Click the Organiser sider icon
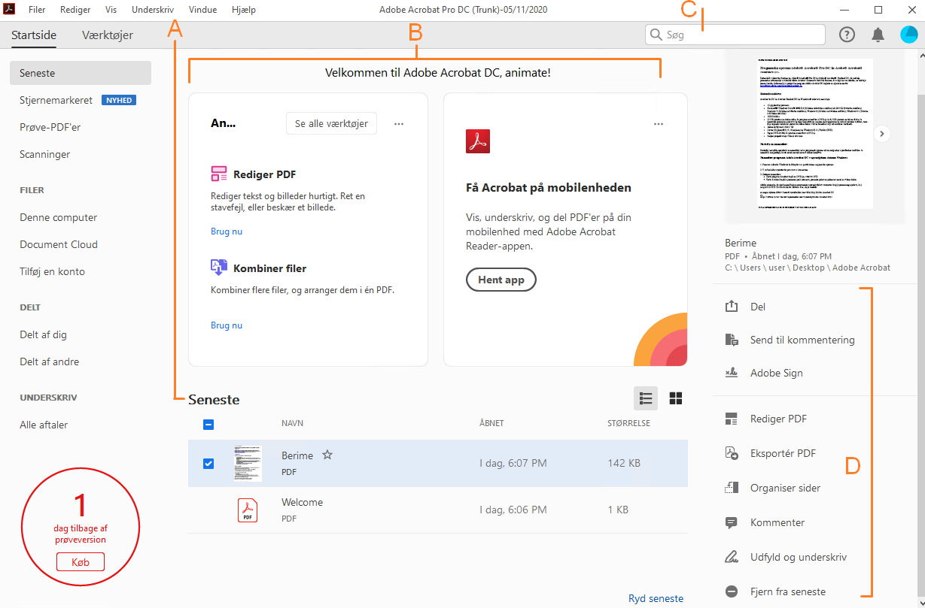This screenshot has width=925, height=608. [x=732, y=488]
